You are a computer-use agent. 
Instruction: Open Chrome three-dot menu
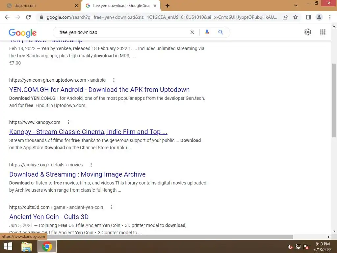pos(330,17)
